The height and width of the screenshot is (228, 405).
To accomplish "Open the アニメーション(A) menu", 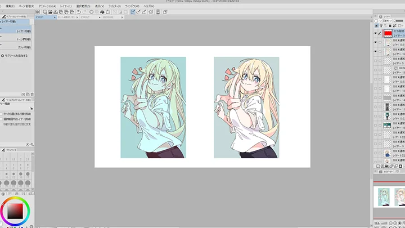I will point(47,6).
